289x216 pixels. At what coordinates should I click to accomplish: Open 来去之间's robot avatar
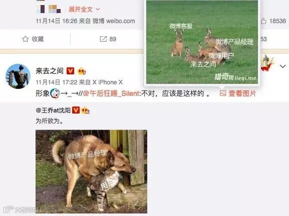click(x=18, y=76)
